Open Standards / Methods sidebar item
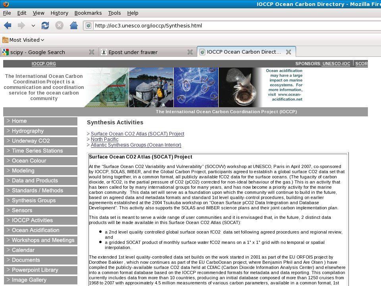Screen dimensions: 381x286 tap(40, 191)
